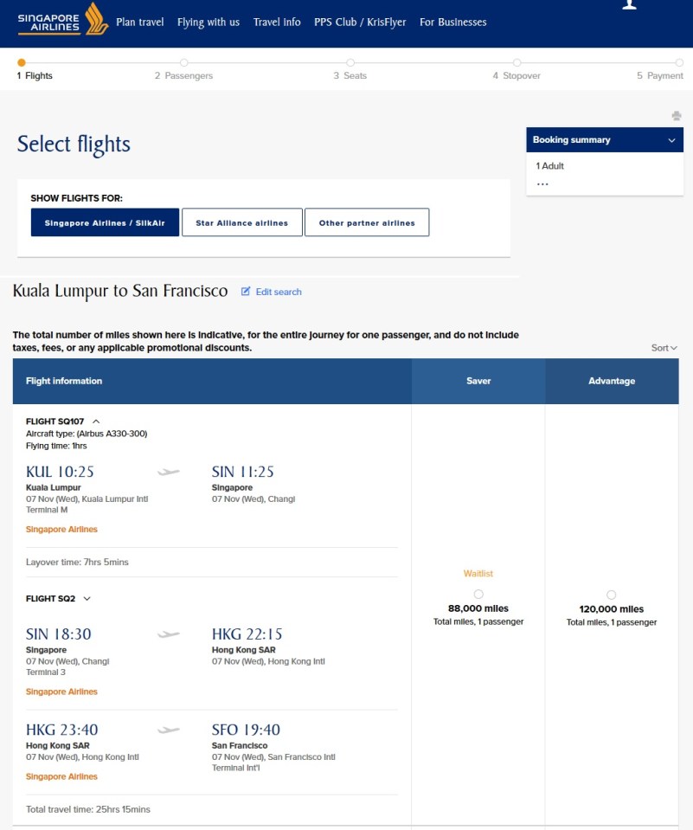Expand the Booking summary panel chevron
The image size is (693, 830).
(x=671, y=140)
